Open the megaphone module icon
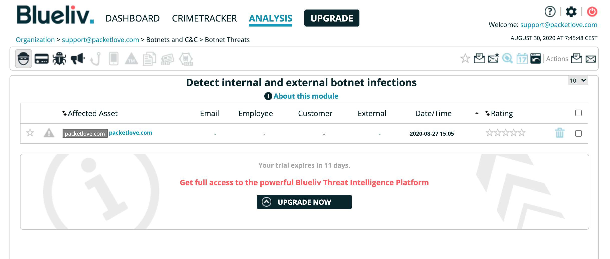 click(x=77, y=59)
